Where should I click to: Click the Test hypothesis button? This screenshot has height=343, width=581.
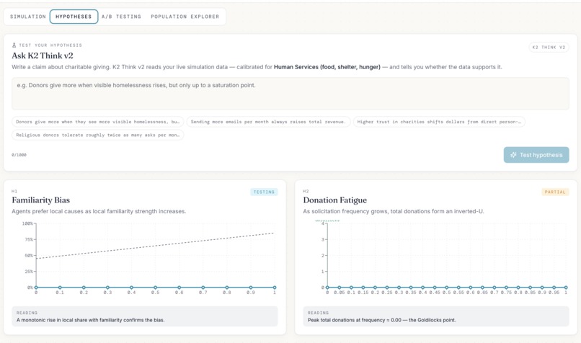click(x=536, y=155)
